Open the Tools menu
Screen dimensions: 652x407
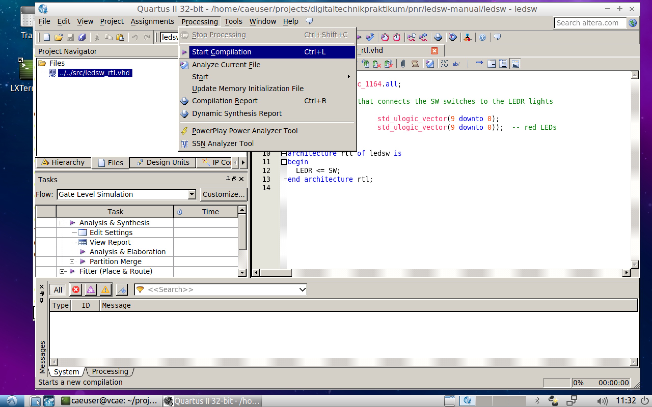pos(233,21)
